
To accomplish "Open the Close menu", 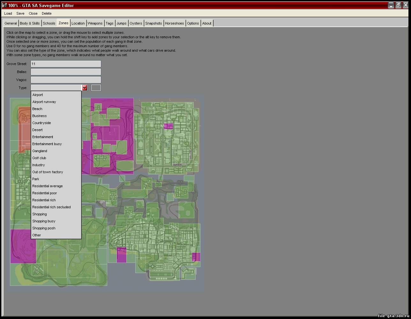I will [33, 13].
